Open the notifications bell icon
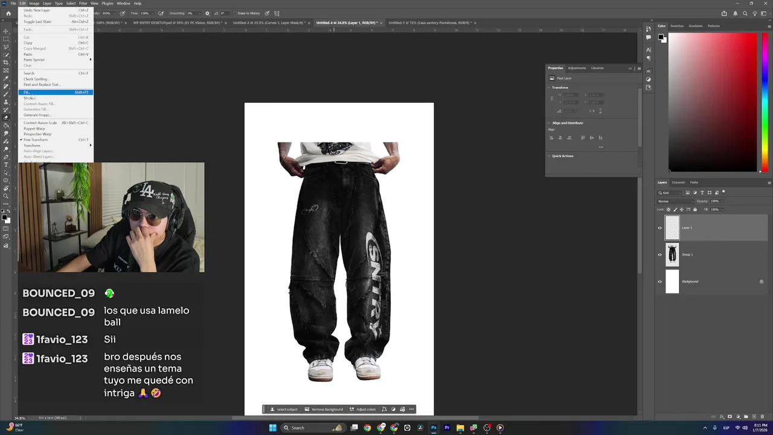This screenshot has height=435, width=773. [x=736, y=13]
